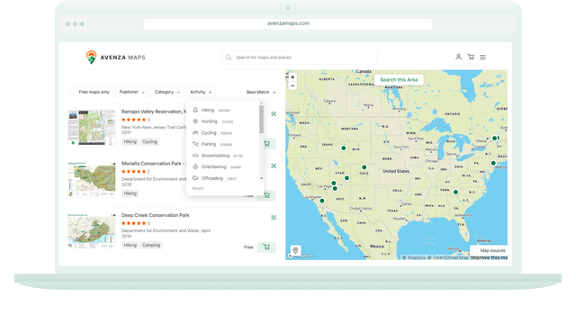Image resolution: width=576 pixels, height=332 pixels.
Task: Expand the Publisher filter dropdown
Action: click(x=132, y=92)
